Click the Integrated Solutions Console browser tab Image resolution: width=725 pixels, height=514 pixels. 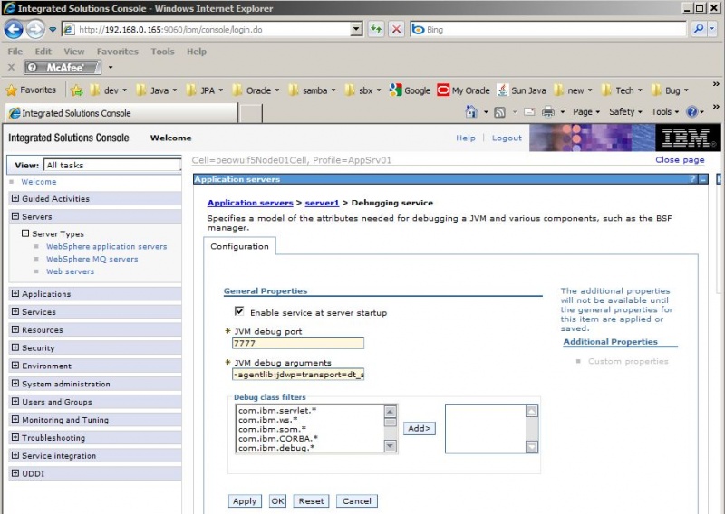[x=121, y=113]
